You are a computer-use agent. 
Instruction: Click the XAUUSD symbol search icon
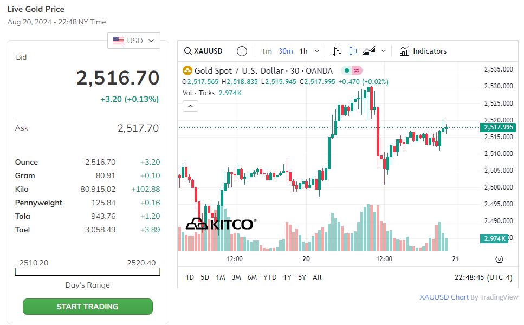[188, 51]
